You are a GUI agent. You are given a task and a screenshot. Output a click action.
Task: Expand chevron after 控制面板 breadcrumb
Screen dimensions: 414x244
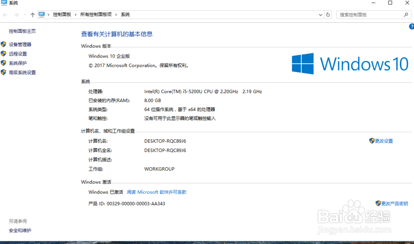75,15
